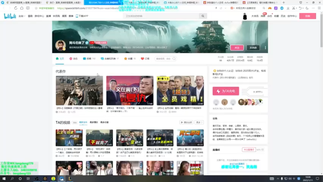Click the pink 关注 follow button

[x=237, y=48]
